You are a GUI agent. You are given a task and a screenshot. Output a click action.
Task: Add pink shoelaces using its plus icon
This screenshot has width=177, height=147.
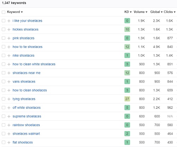(9, 38)
